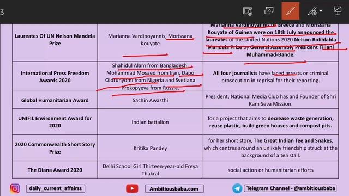Select the active red pen tool

click(291, 11)
